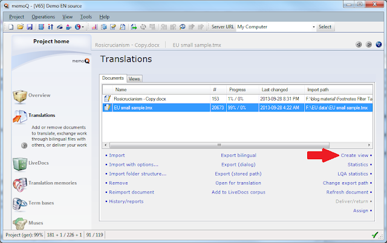387x243 pixels.
Task: Click Import folder structure... link
Action: (138, 174)
